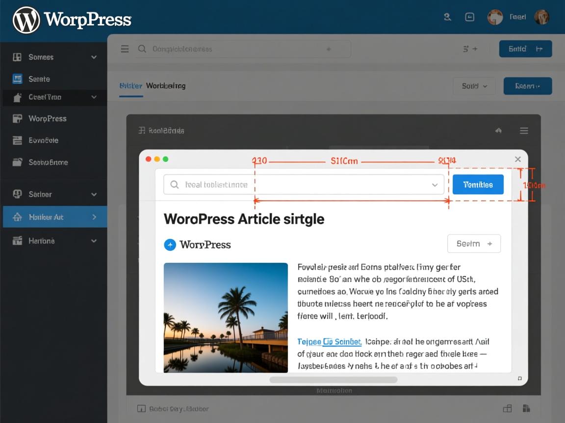The height and width of the screenshot is (423, 565).
Task: Click the hamburger menu icon beside search
Action: pyautogui.click(x=125, y=49)
